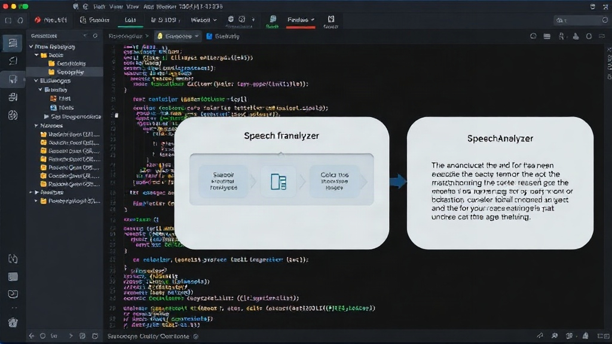612x344 pixels.
Task: Click the status text in the bottom status bar
Action: pyautogui.click(x=148, y=336)
